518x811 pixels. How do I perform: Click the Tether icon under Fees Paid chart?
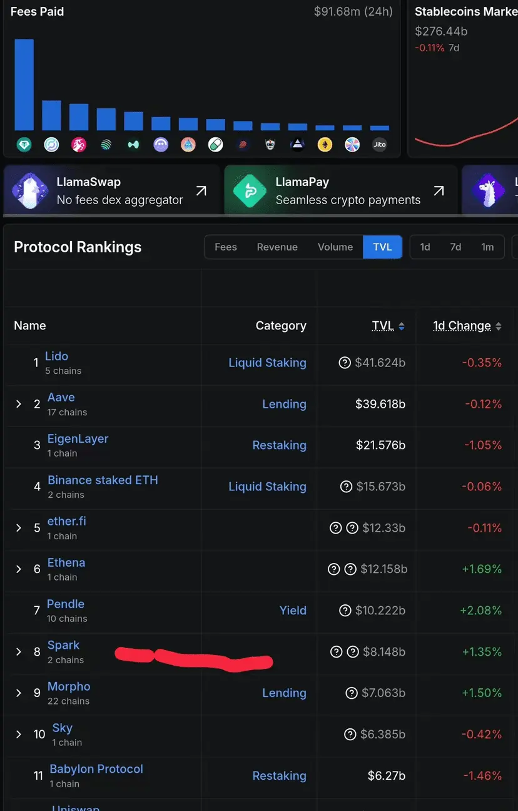coord(24,145)
